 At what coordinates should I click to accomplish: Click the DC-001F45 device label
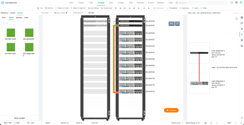150,21
